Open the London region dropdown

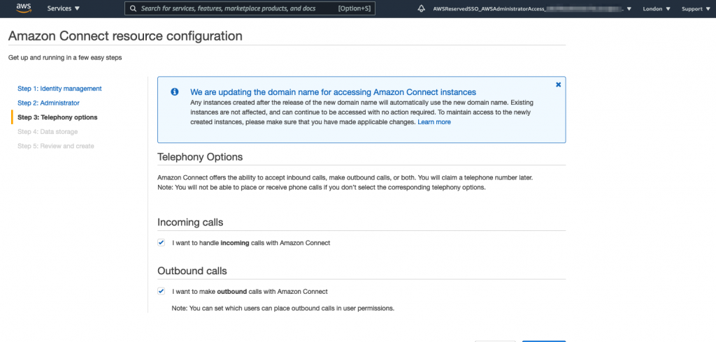[657, 9]
